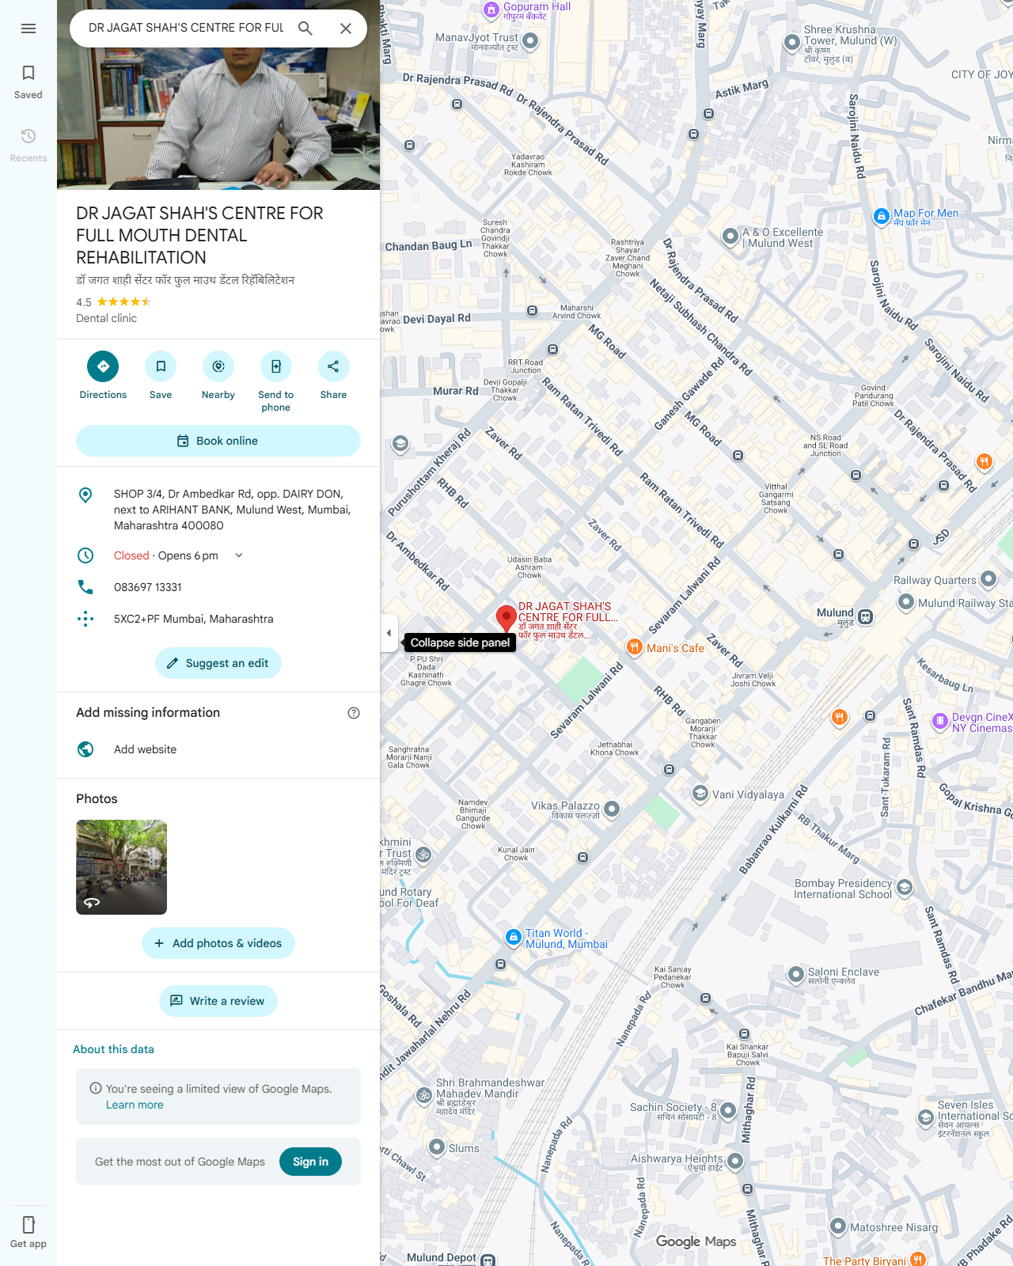This screenshot has height=1266, width=1013.
Task: Open A & O Excellente marker
Action: tap(730, 236)
